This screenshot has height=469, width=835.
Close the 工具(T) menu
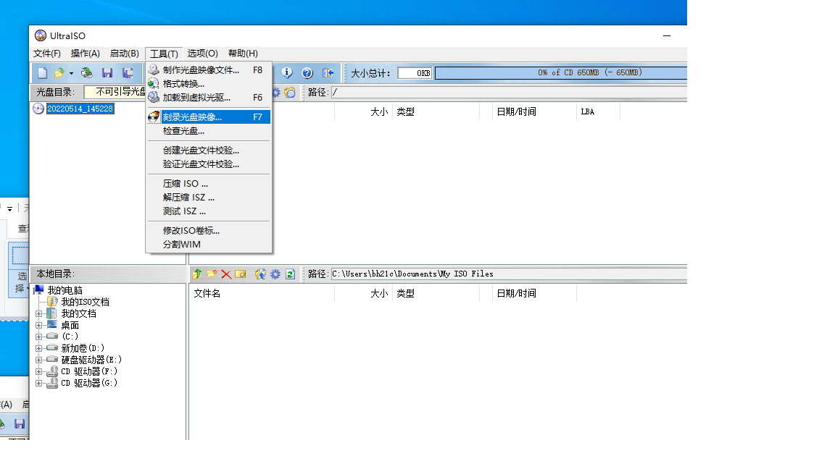click(164, 54)
